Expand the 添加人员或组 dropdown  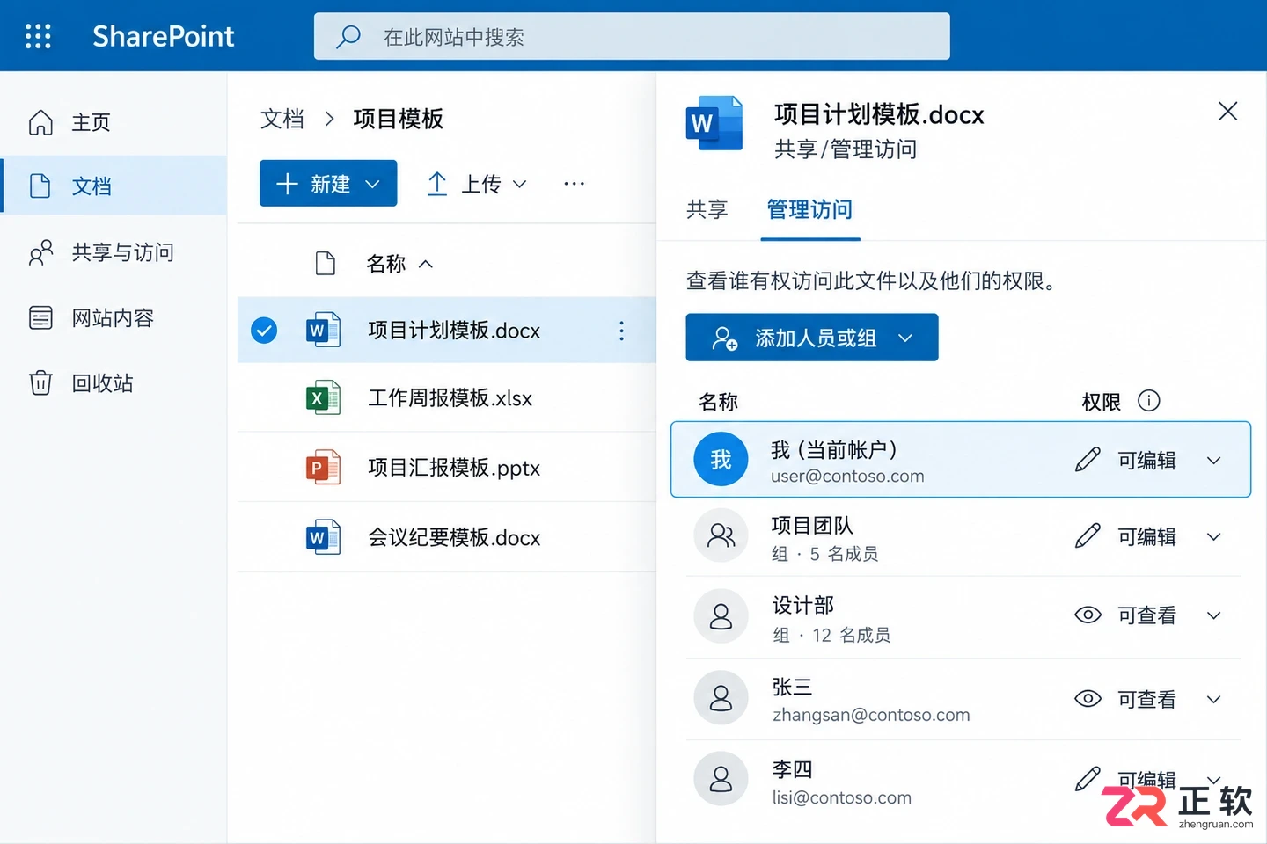[x=812, y=338]
